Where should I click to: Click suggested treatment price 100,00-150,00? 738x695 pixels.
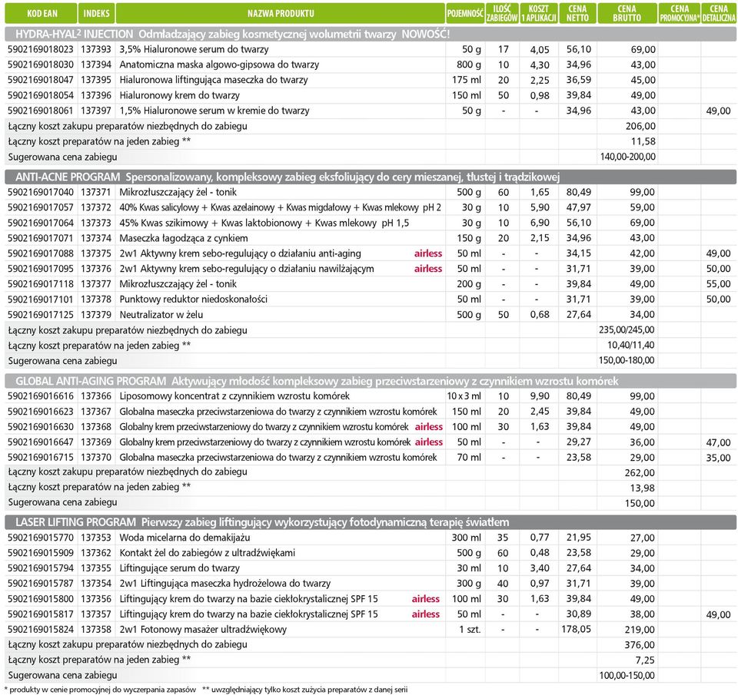tap(627, 675)
